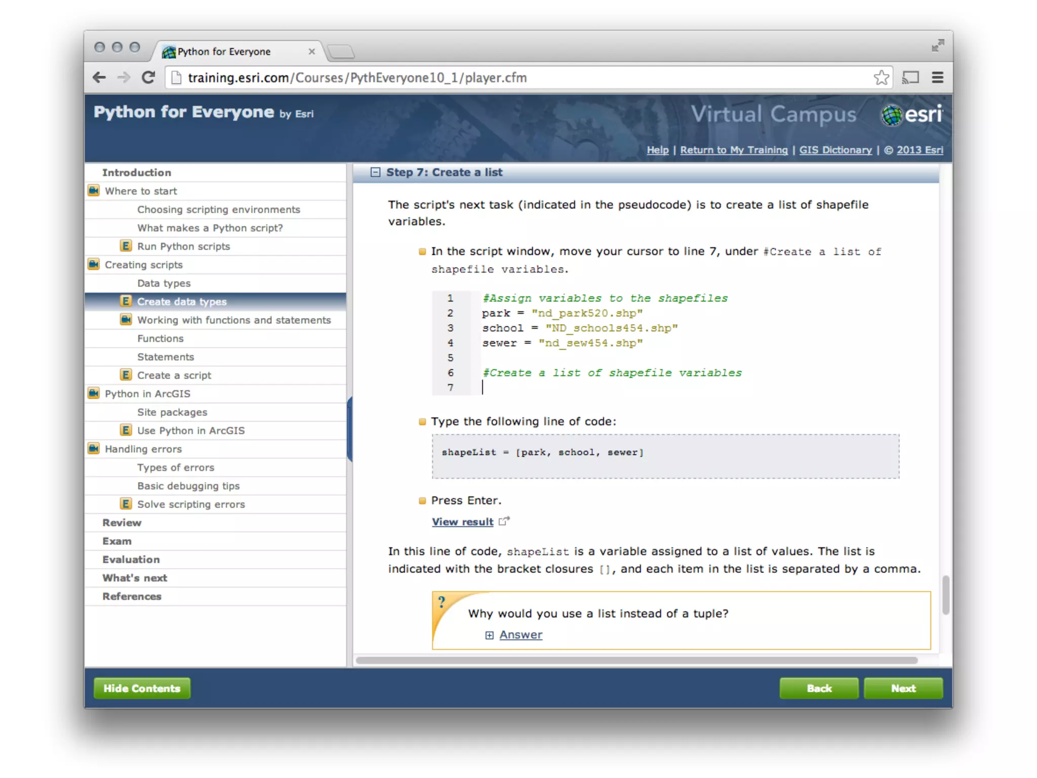Click the browser back arrow
The width and height of the screenshot is (1037, 778).
point(100,77)
